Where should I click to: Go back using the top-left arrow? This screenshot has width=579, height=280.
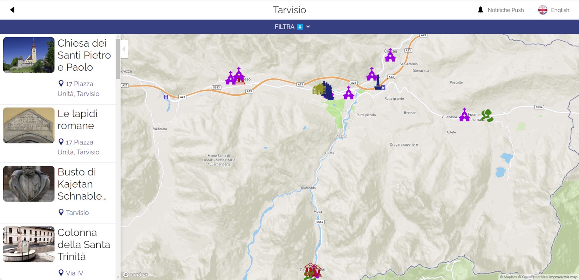(x=12, y=10)
